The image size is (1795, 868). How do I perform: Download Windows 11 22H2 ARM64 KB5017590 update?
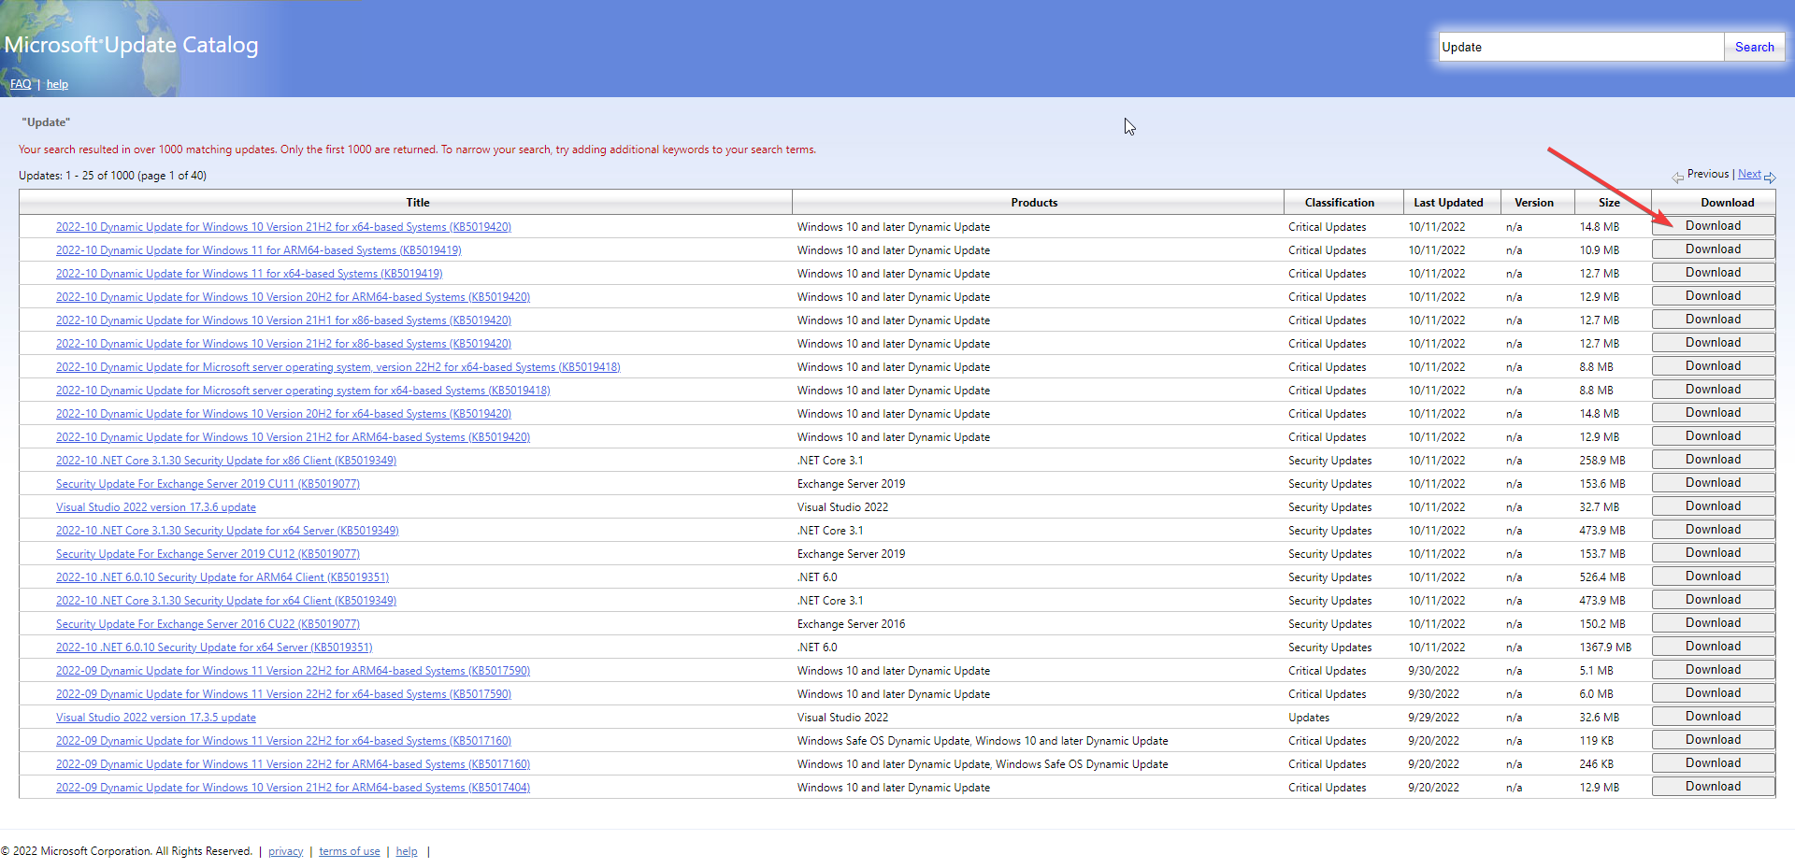[x=1713, y=670]
